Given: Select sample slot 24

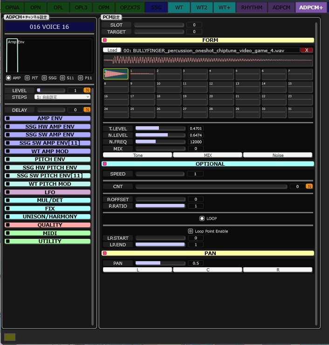Looking at the screenshot, I should pyautogui.click(x=116, y=112).
